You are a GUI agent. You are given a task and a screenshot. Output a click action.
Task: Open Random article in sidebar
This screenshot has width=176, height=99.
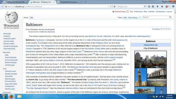[x=9, y=44]
